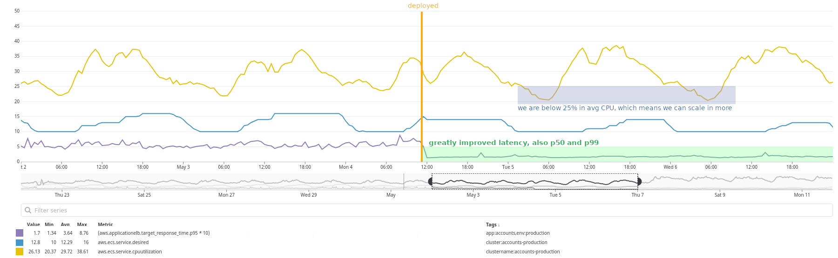838x258 pixels.
Task: Click the Metric column header
Action: (x=105, y=225)
